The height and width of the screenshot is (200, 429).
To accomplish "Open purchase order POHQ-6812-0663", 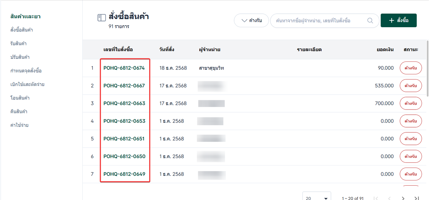I will coord(124,103).
